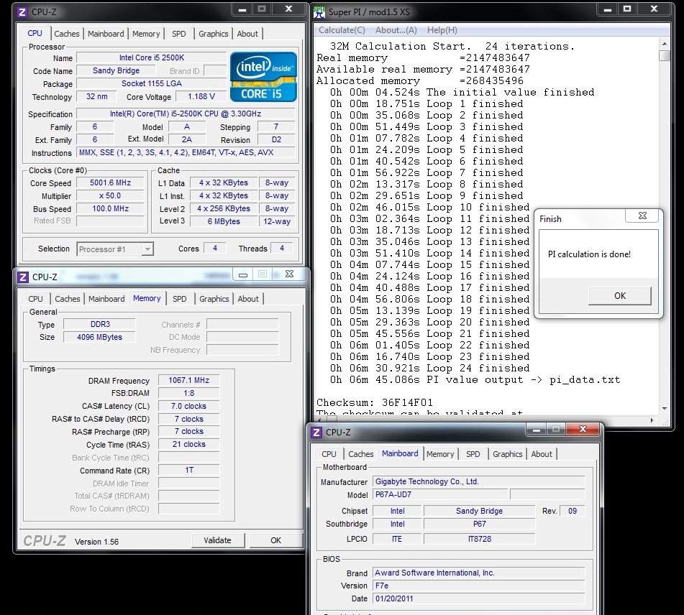Screen dimensions: 684x615
Task: Click the Validate button in CPU-Z
Action: click(217, 540)
